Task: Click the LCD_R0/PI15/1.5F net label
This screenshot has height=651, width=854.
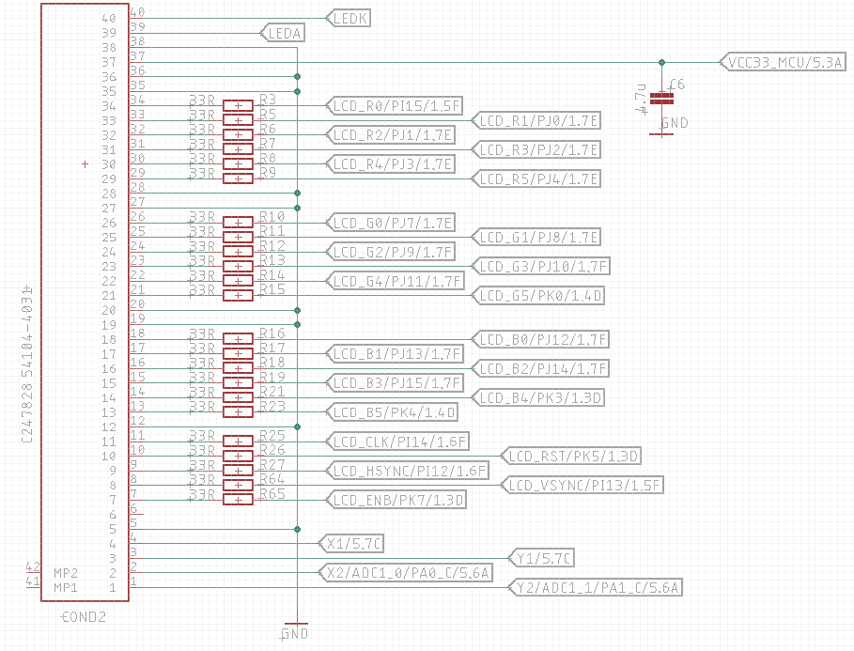Action: pos(395,106)
